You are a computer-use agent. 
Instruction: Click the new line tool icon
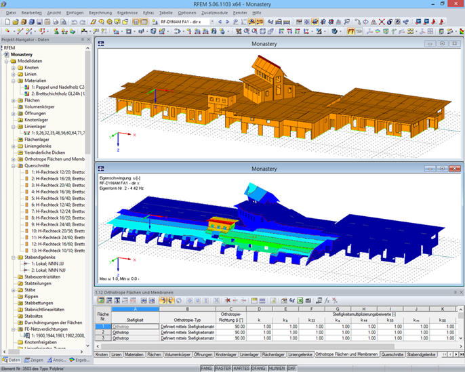(x=20, y=30)
